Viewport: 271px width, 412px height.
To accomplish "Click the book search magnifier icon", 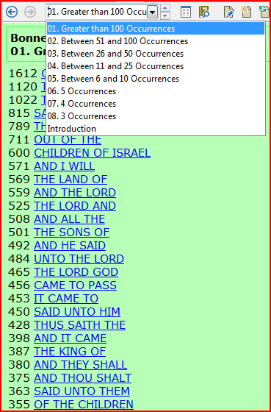I will [204, 12].
